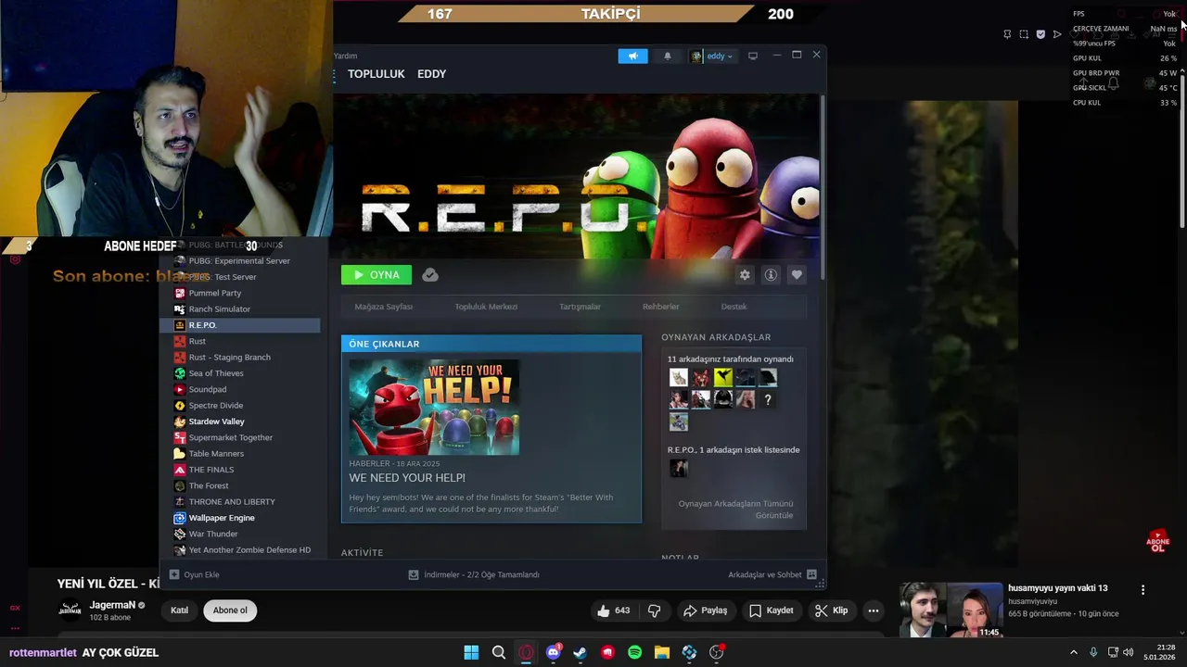Select Yet Another Zombie Defense HD
Image resolution: width=1187 pixels, height=667 pixels.
tap(249, 550)
